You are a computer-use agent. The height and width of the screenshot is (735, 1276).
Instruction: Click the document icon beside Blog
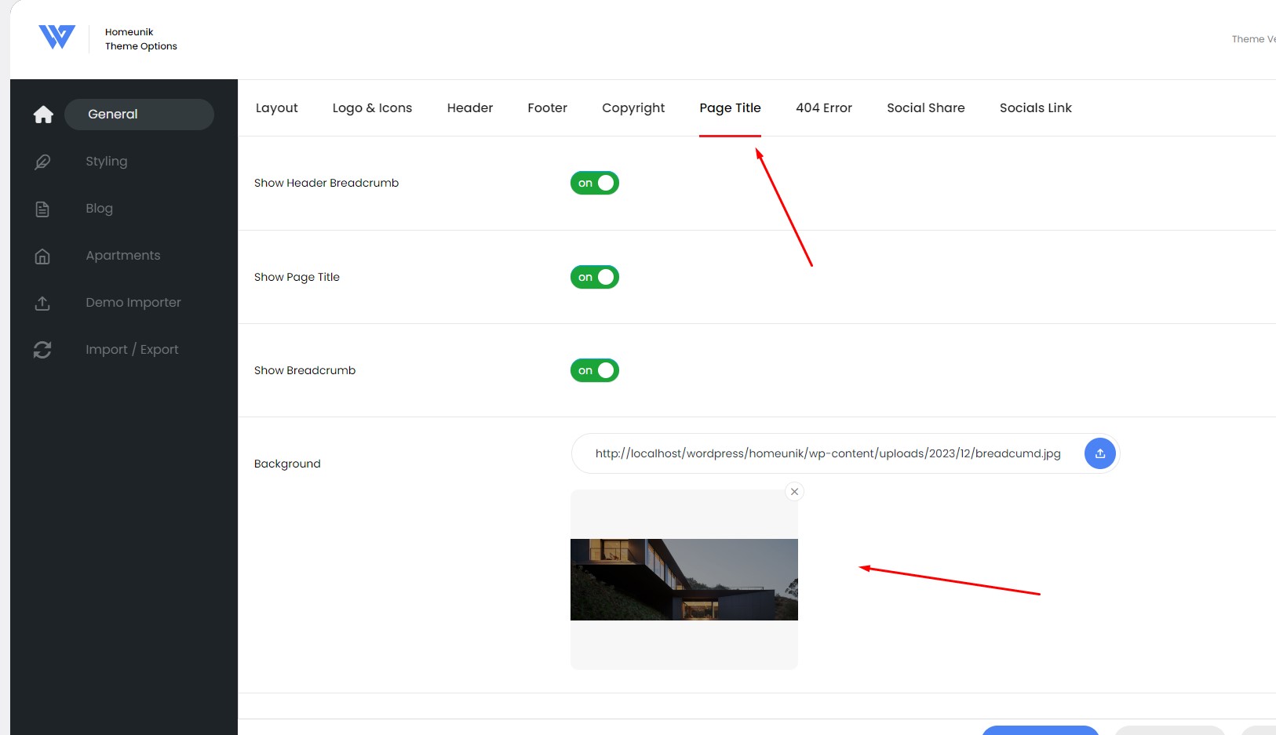click(42, 209)
